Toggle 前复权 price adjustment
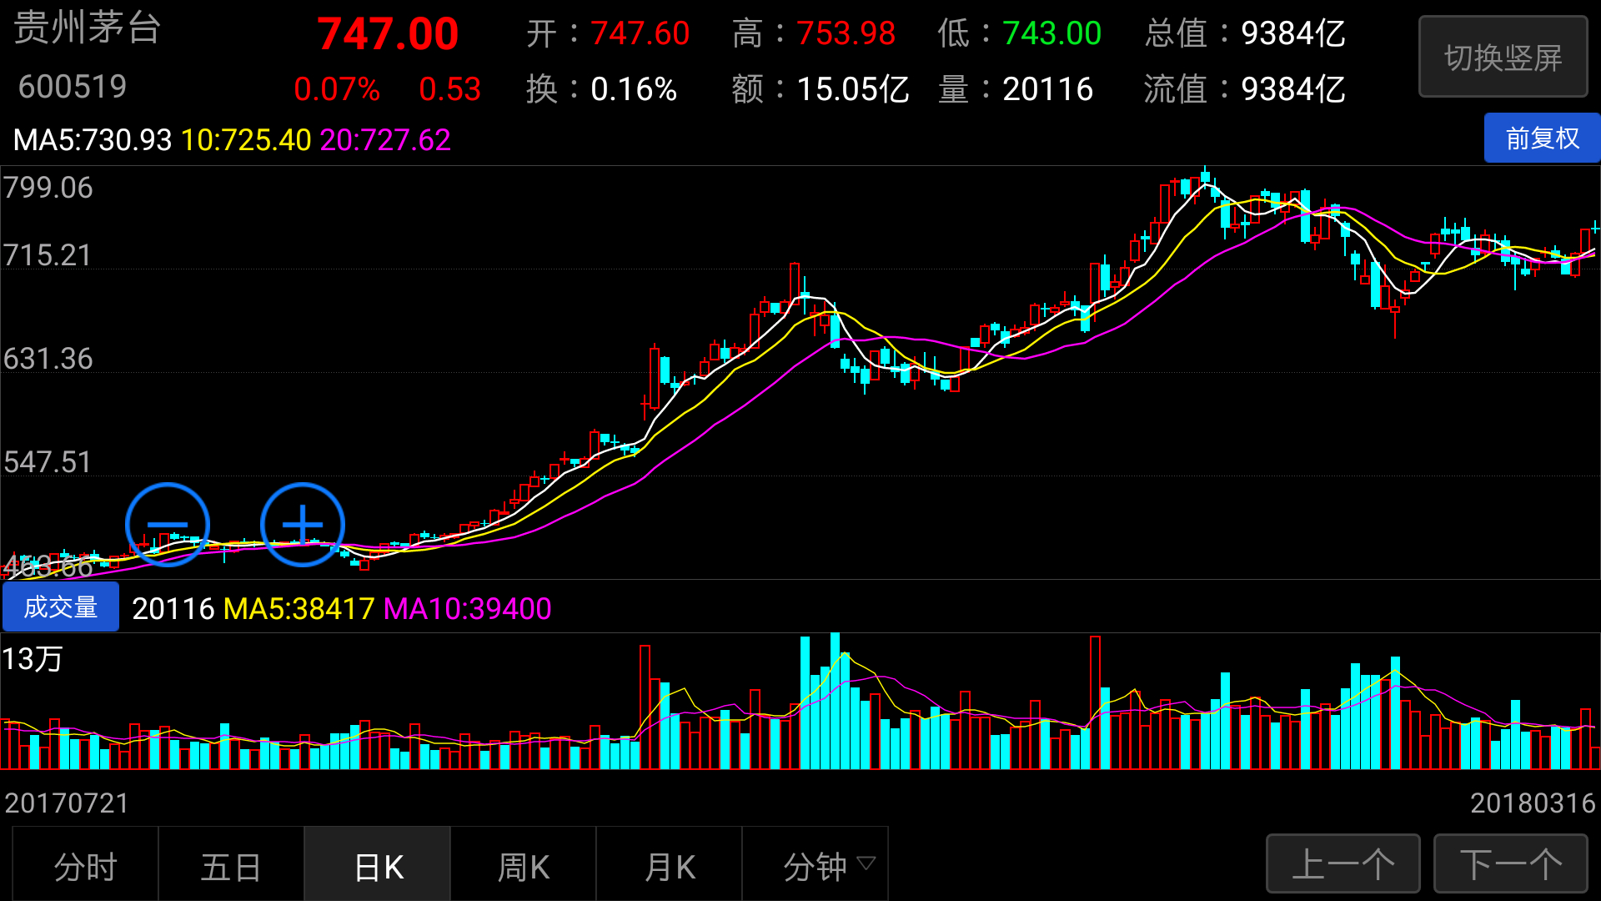 (1542, 138)
